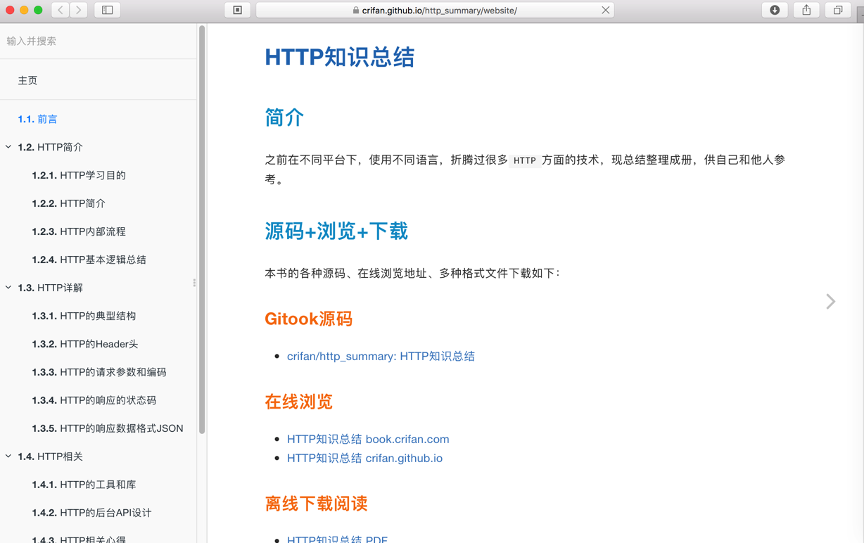Click the address bar URL field
The height and width of the screenshot is (543, 864).
(x=435, y=10)
